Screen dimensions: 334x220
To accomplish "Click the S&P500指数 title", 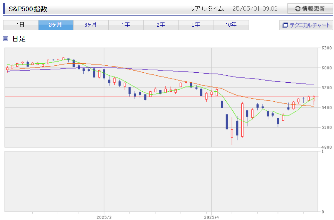I will [28, 9].
